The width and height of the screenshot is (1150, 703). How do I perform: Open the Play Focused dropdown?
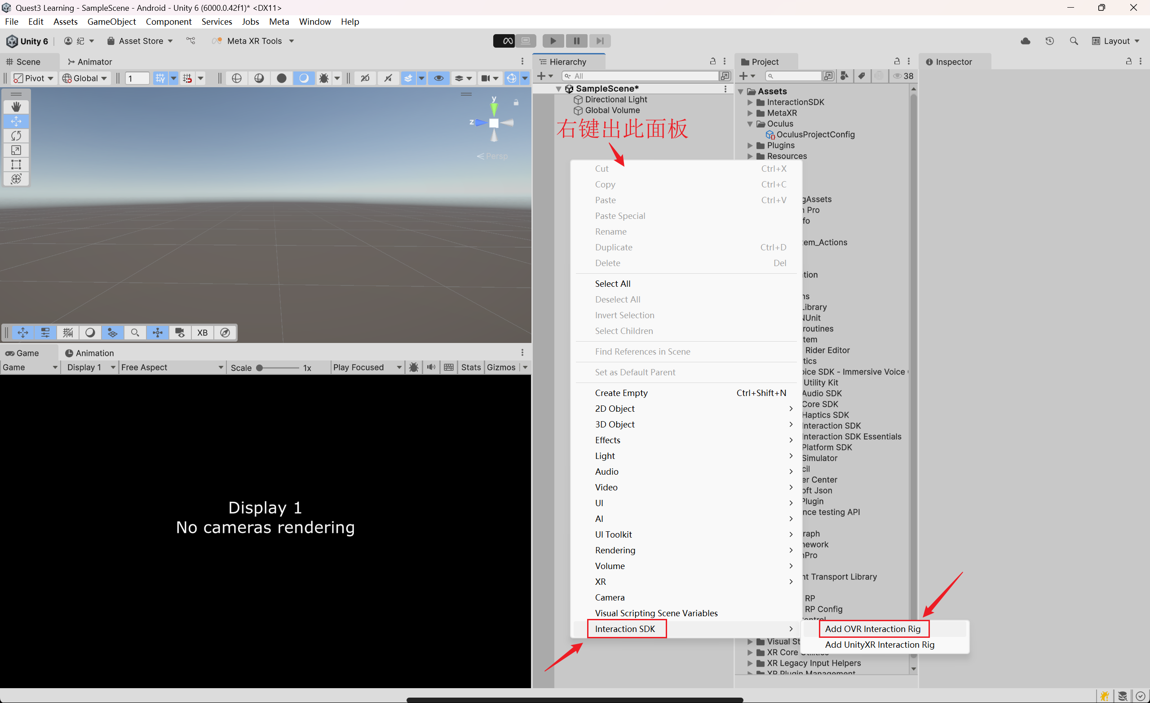(x=367, y=368)
